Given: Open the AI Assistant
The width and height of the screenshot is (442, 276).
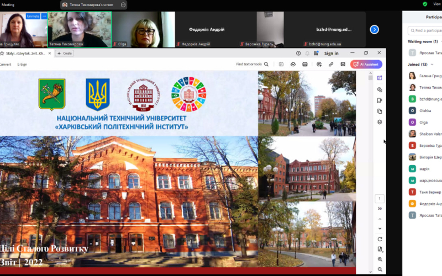Looking at the screenshot, I should click(x=366, y=64).
